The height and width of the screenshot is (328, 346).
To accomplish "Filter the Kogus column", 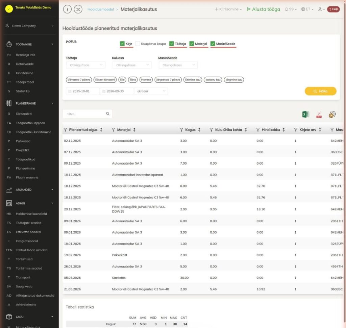I will tap(181, 130).
